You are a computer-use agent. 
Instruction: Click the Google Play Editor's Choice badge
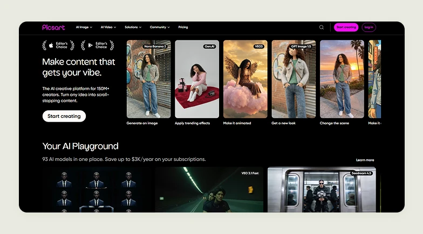coord(98,45)
